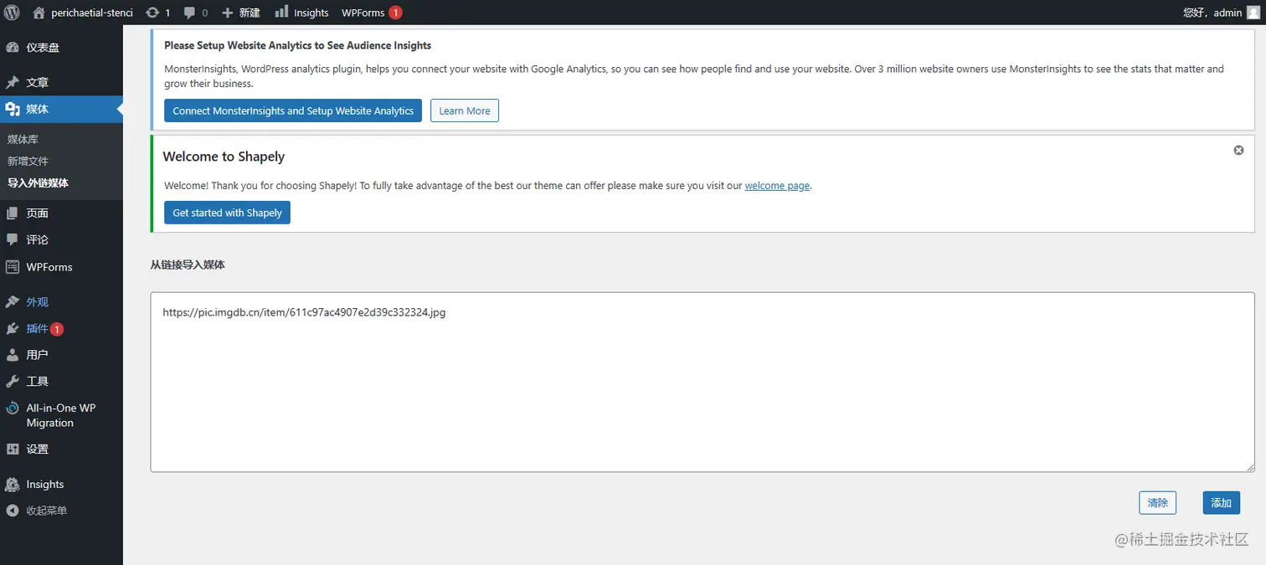
Task: Open 新建 in the admin bar
Action: click(250, 13)
